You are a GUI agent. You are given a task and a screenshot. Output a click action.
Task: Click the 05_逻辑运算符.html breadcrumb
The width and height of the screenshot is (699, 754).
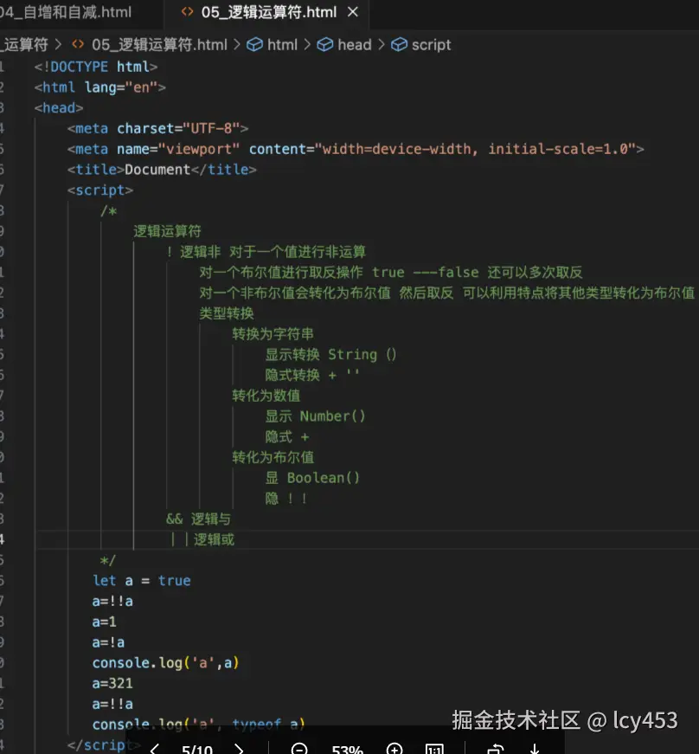[x=159, y=45]
